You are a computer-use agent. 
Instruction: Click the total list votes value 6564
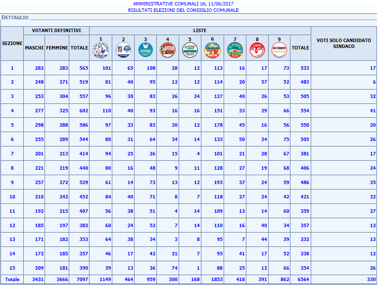[x=304, y=280]
